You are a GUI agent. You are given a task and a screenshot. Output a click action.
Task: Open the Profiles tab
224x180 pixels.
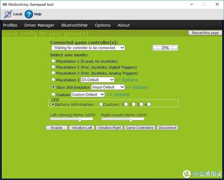click(x=10, y=25)
